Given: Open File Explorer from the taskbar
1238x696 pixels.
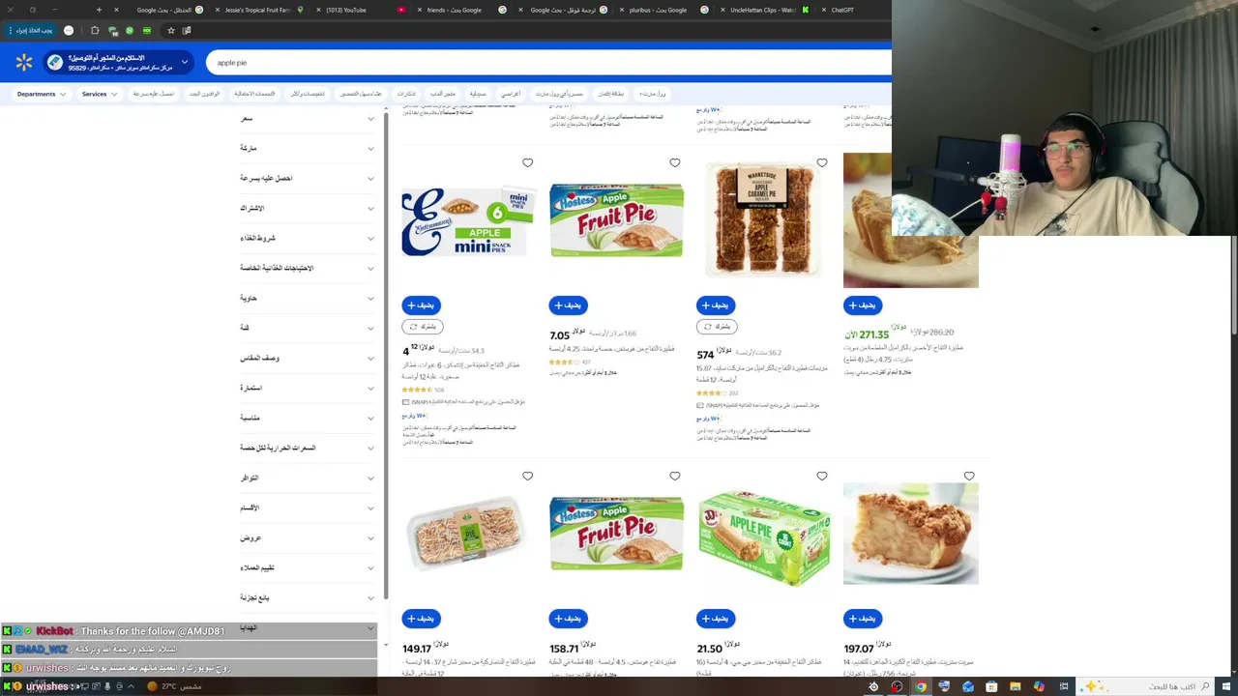Looking at the screenshot, I should coord(1015,686).
